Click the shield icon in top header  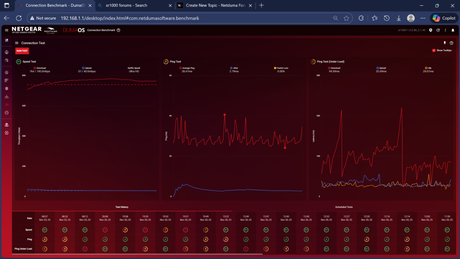430,30
